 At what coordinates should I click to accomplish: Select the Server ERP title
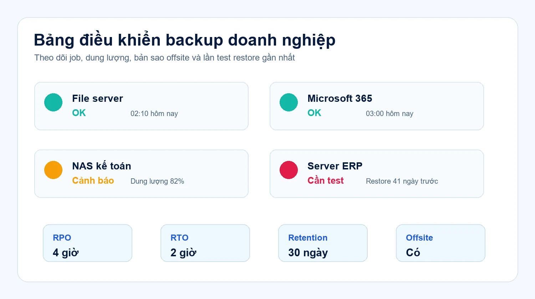[335, 166]
